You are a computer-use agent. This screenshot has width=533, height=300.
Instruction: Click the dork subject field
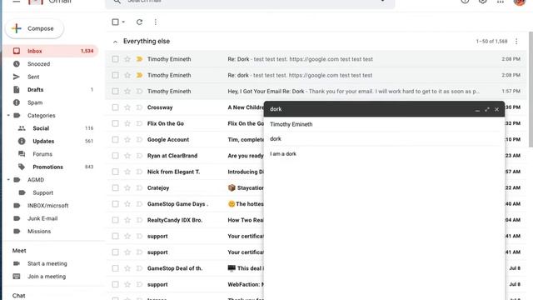coord(384,139)
